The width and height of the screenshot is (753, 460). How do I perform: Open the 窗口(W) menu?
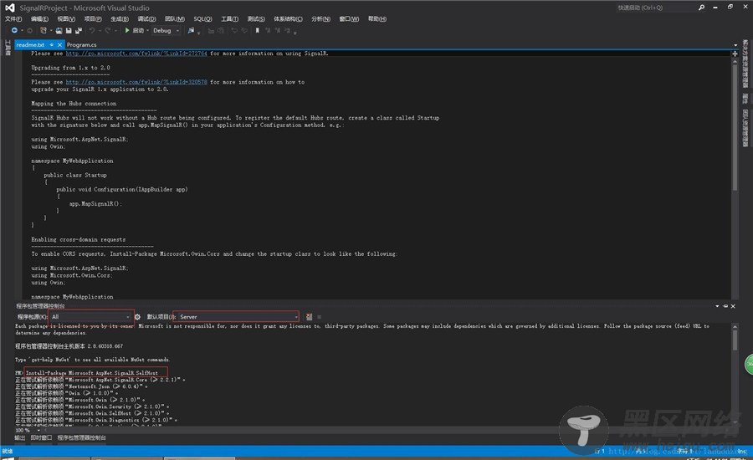point(349,18)
